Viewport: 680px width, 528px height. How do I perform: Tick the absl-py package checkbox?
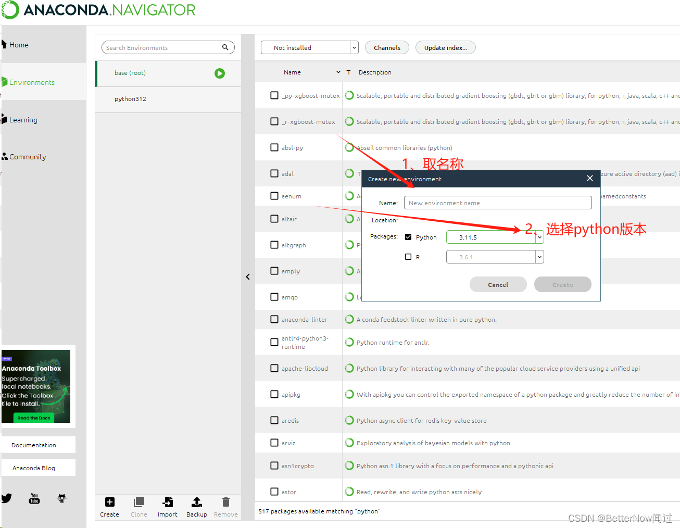[x=274, y=147]
